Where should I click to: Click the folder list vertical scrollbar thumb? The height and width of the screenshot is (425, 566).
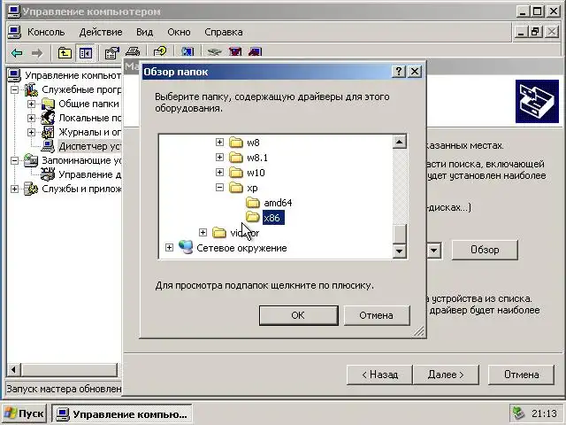[x=399, y=234]
